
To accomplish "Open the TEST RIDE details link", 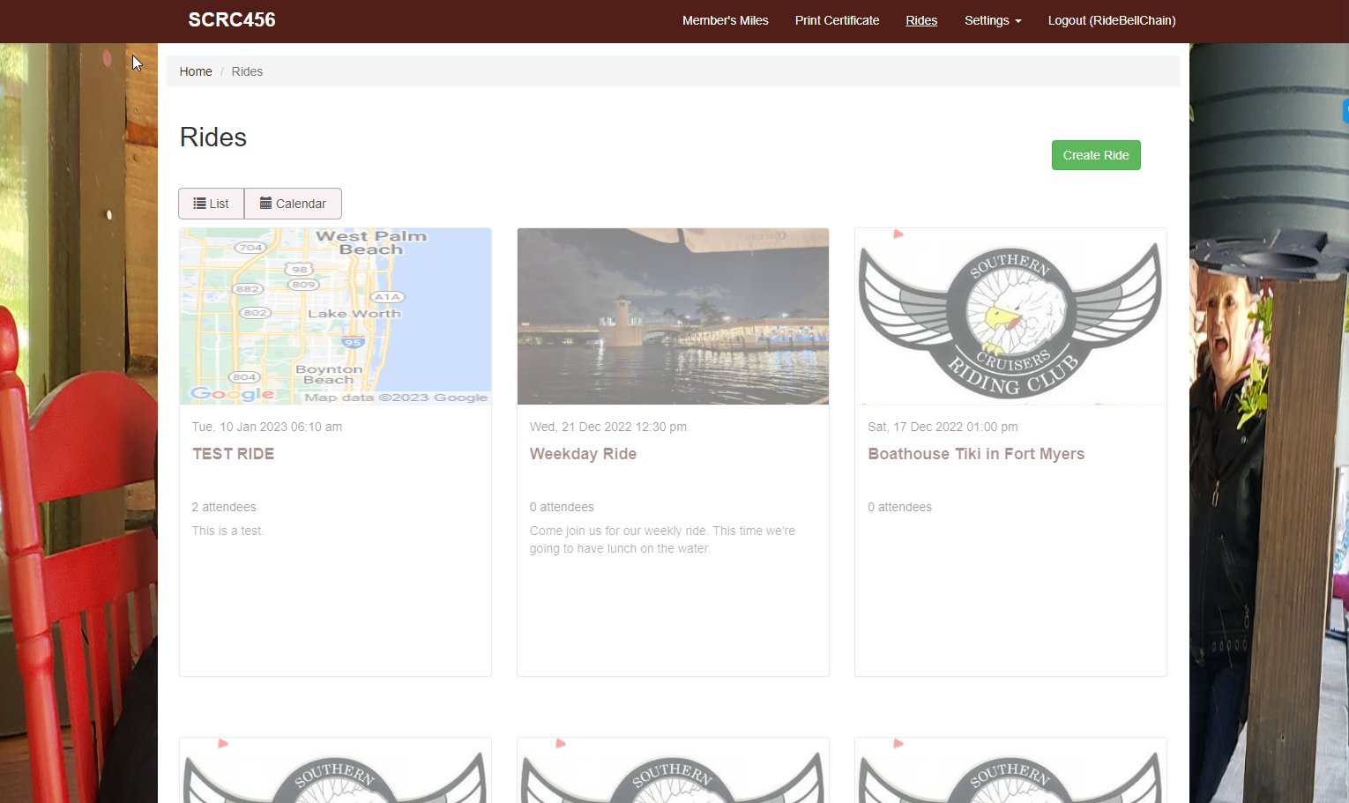I will click(x=233, y=453).
